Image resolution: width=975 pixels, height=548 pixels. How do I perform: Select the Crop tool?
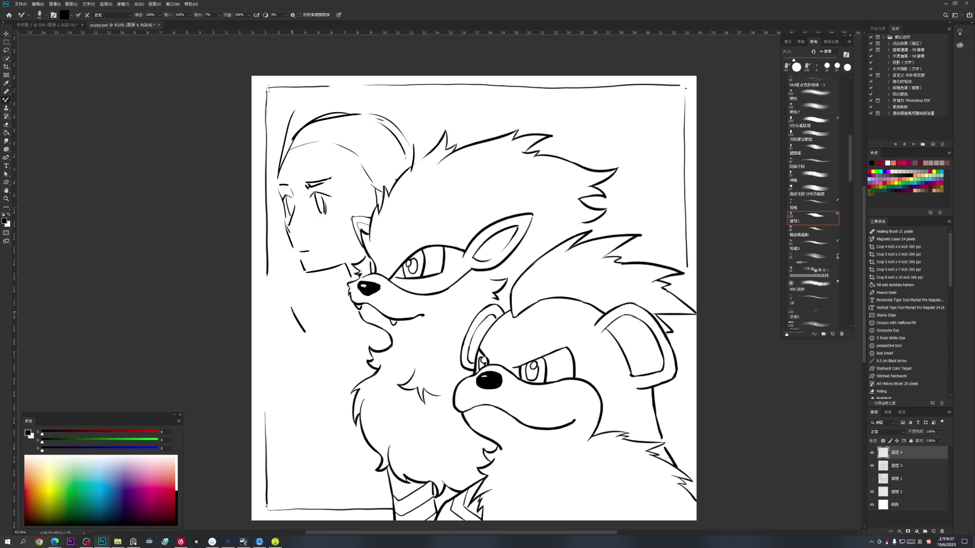pyautogui.click(x=7, y=67)
